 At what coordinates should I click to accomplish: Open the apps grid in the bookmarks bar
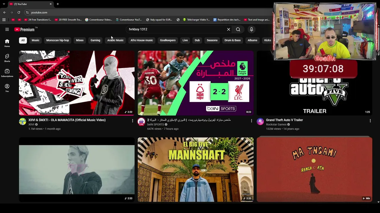(x=4, y=20)
